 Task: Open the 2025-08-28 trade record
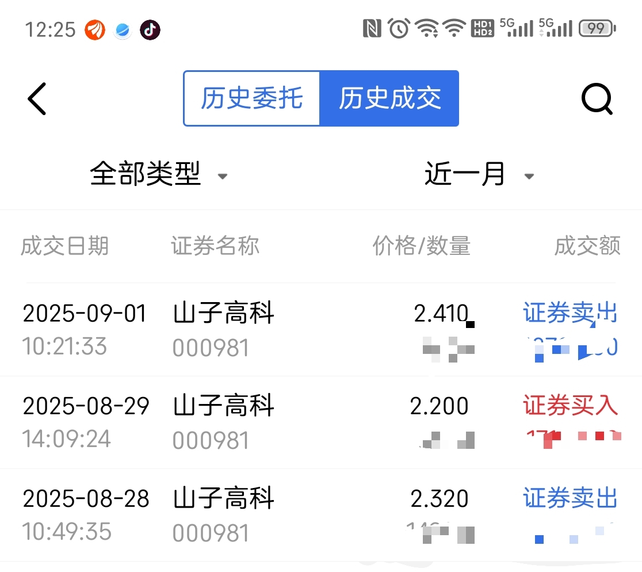321,515
